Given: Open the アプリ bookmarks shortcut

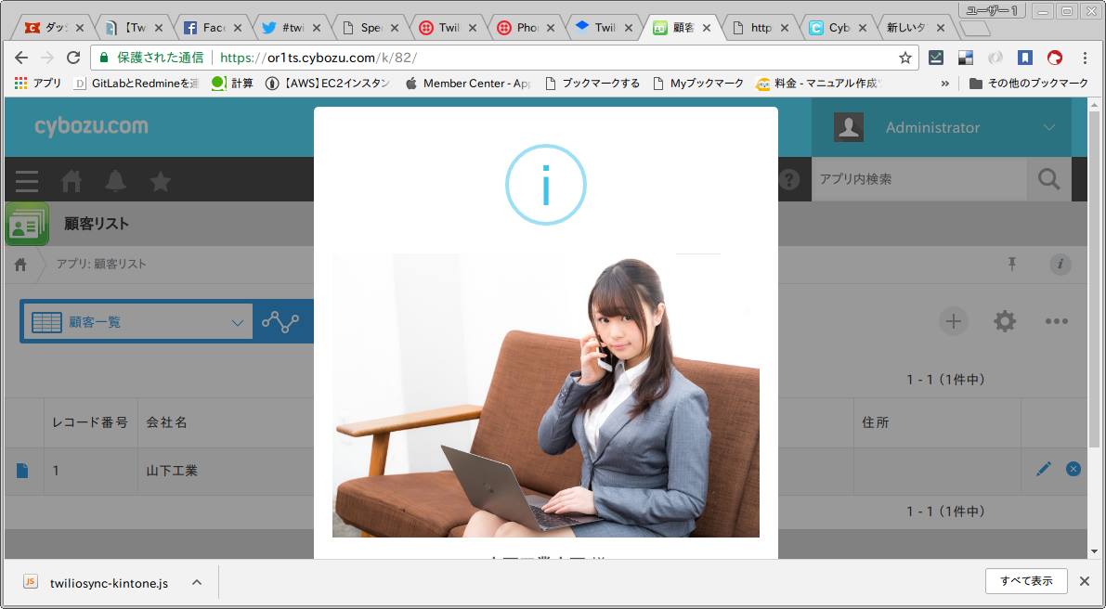Looking at the screenshot, I should click(x=38, y=84).
